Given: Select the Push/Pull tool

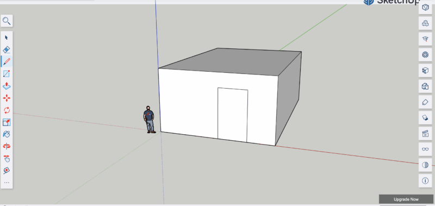Looking at the screenshot, I should point(7,86).
